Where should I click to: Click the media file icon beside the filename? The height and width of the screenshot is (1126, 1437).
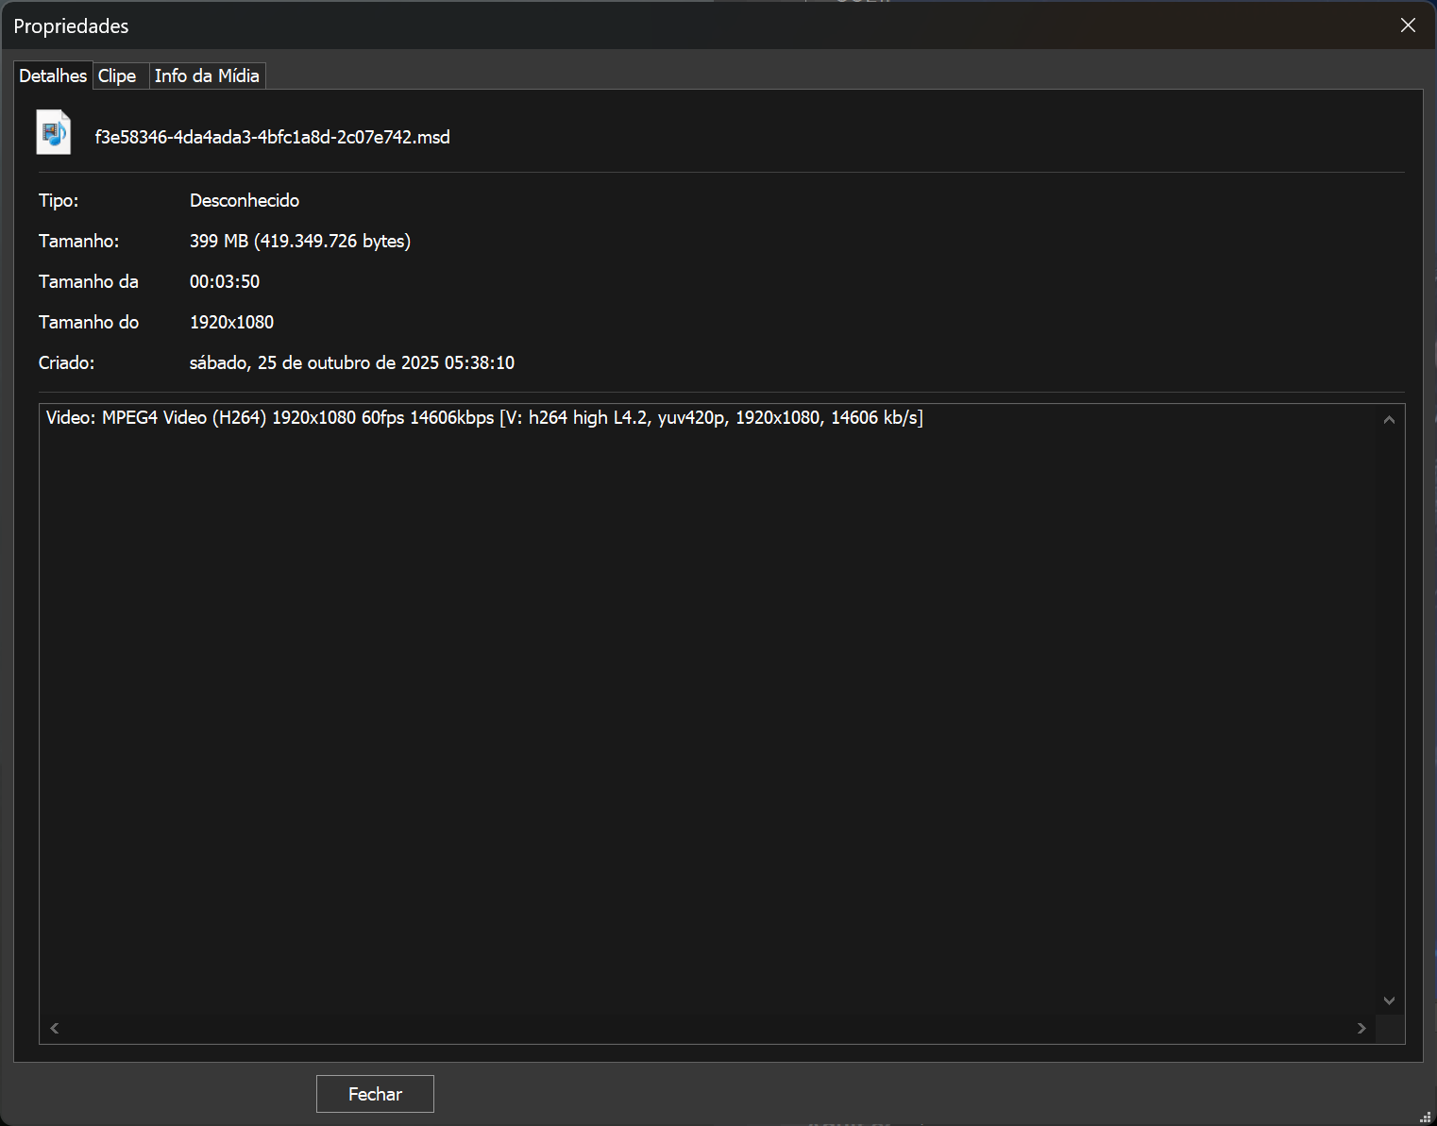[x=54, y=133]
